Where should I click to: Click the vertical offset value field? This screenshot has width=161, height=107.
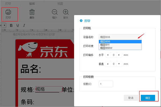(114, 64)
